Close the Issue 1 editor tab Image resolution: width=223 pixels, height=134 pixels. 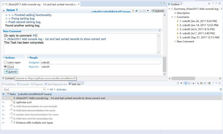click(79, 4)
